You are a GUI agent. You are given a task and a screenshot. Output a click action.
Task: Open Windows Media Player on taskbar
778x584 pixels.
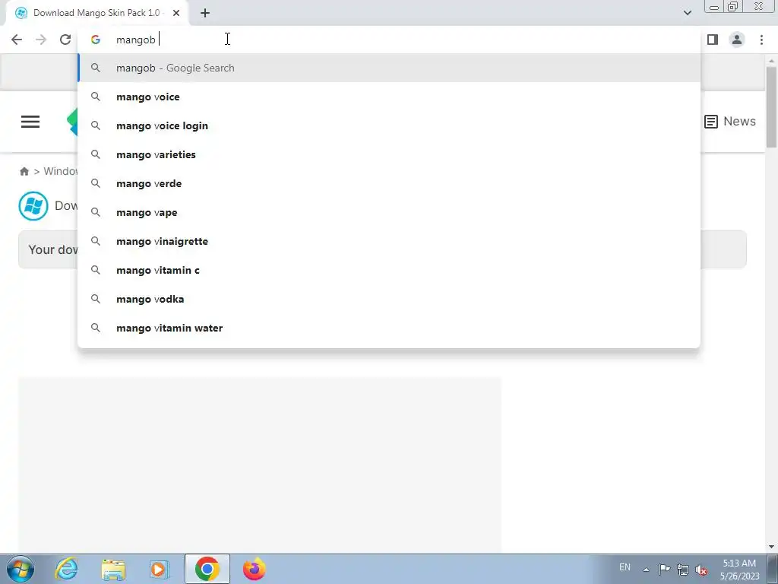tap(160, 569)
